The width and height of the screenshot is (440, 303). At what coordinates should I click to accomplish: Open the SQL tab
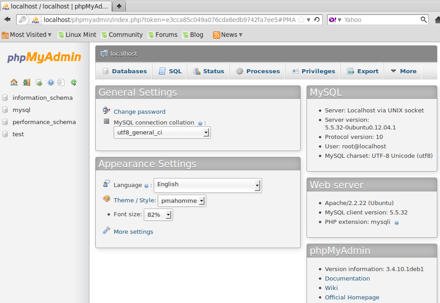point(170,71)
